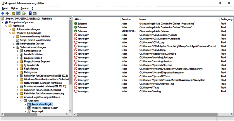Select the spool\drivers\color path rule

(x=162, y=72)
